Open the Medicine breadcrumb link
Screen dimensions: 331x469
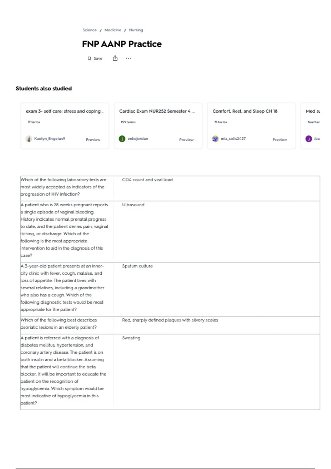coord(113,30)
